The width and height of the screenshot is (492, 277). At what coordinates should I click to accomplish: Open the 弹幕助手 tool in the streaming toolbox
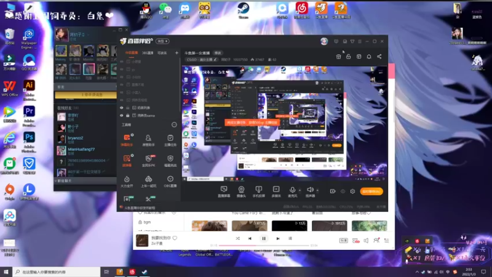(x=127, y=140)
